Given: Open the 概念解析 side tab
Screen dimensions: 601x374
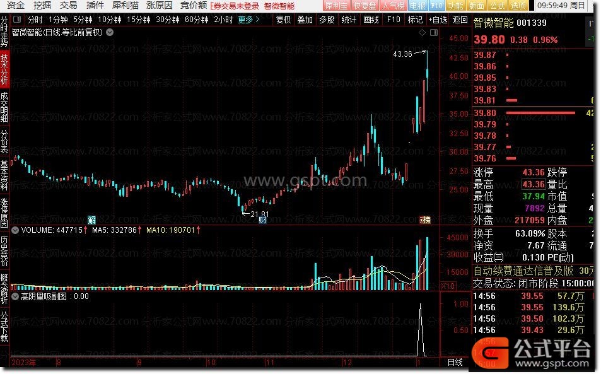Looking at the screenshot, I should 4,289.
